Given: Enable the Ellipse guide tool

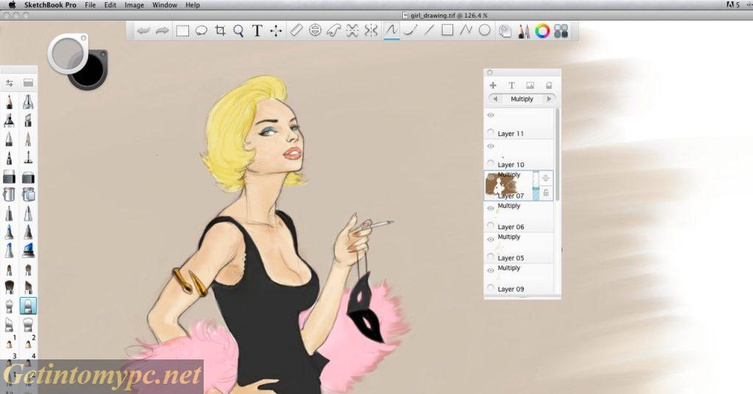Looking at the screenshot, I should (x=315, y=31).
